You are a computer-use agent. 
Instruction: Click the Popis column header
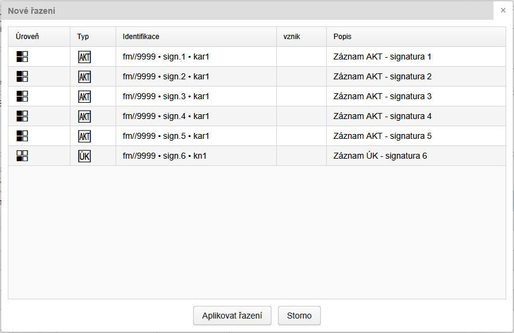(x=342, y=37)
